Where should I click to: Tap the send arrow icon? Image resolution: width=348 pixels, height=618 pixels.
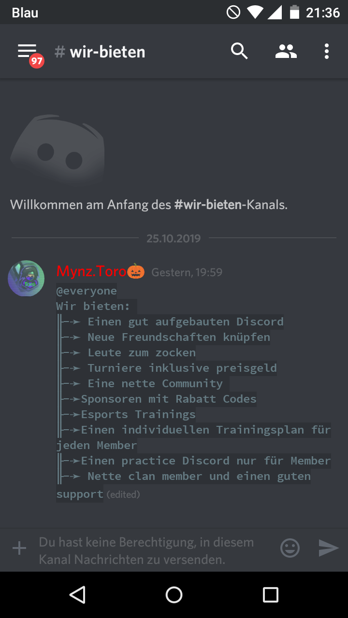point(329,548)
